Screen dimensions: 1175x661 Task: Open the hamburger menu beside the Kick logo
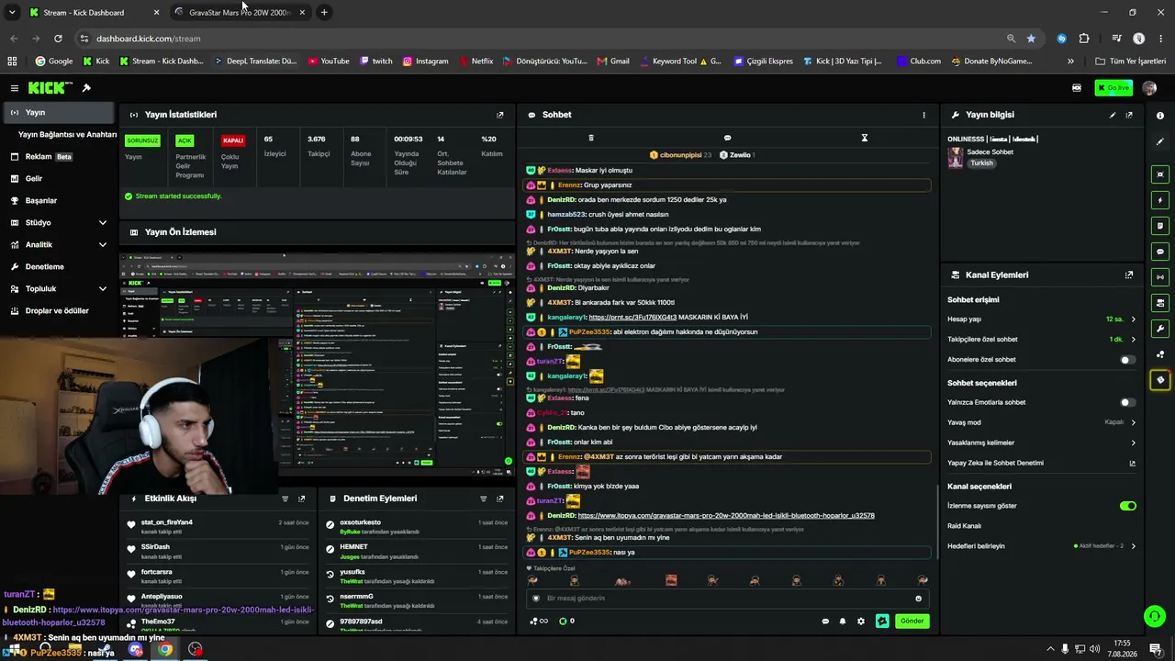[15, 88]
